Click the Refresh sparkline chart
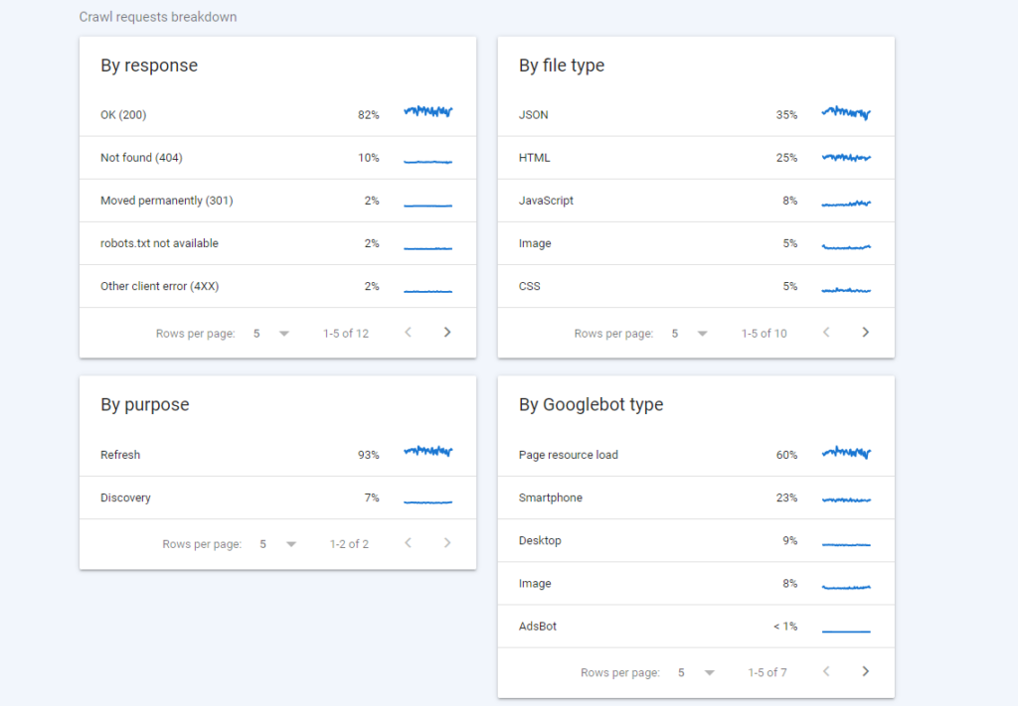The width and height of the screenshot is (1018, 706). [426, 452]
